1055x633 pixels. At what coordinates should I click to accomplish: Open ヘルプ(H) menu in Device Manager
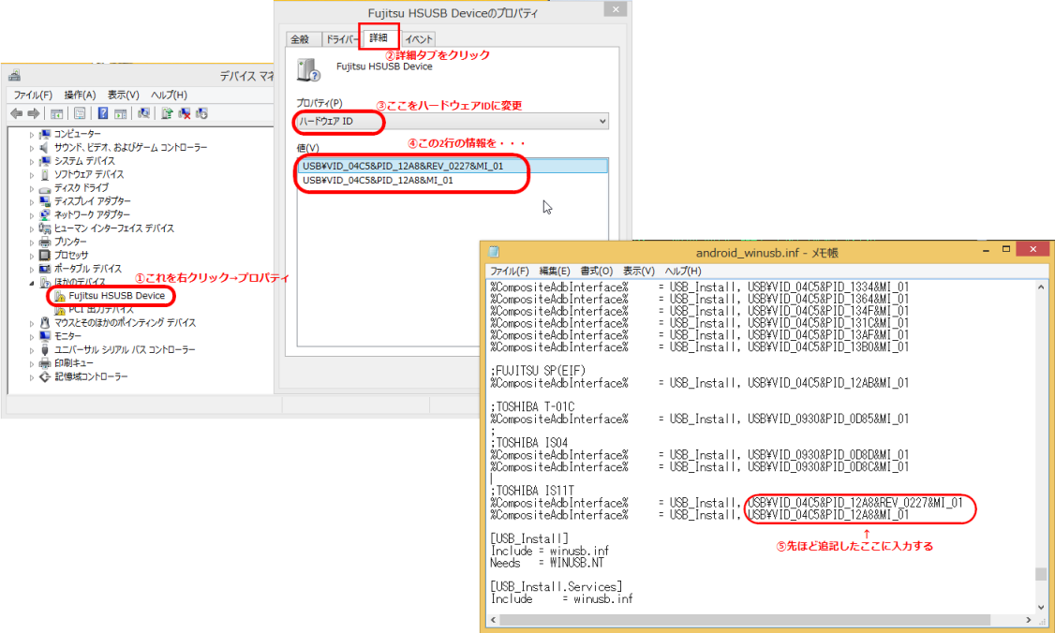point(169,95)
